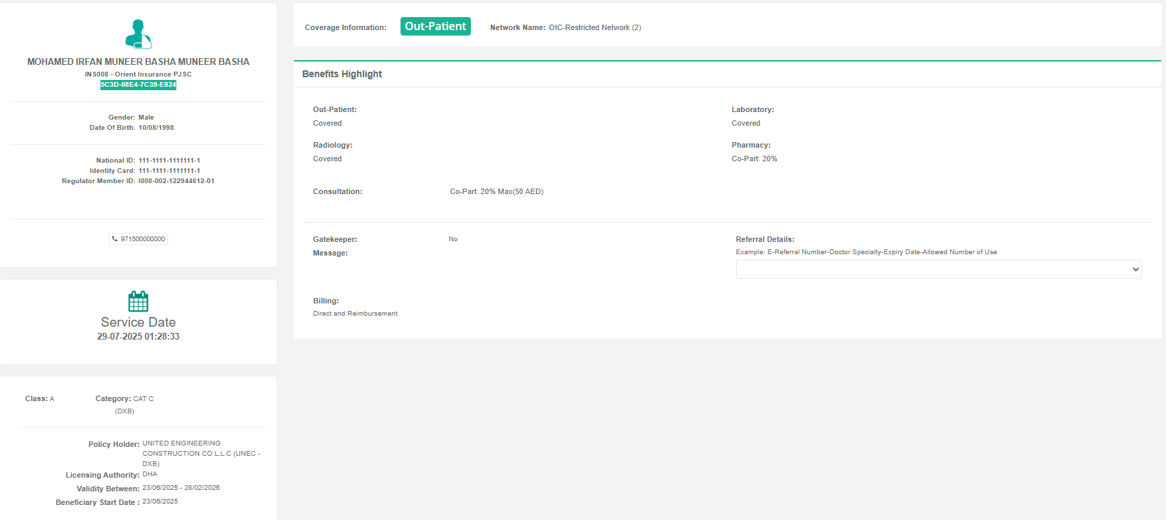Click the Category CAT C value
The image size is (1166, 520).
click(143, 398)
